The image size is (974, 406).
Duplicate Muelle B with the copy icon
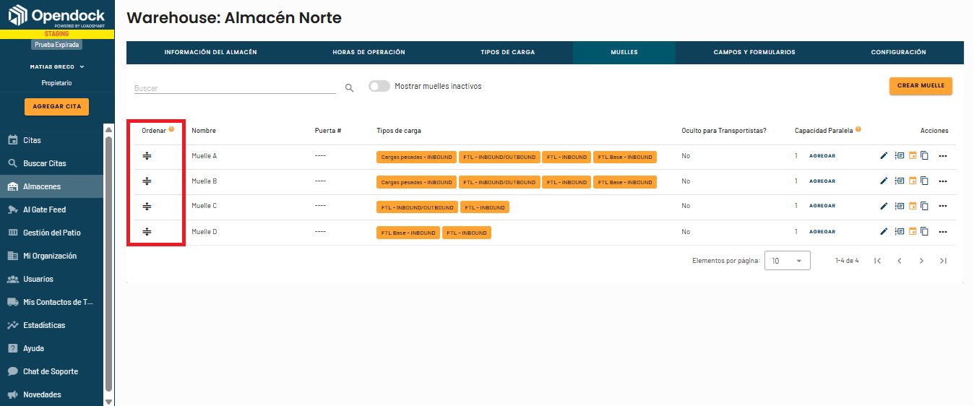click(x=924, y=181)
